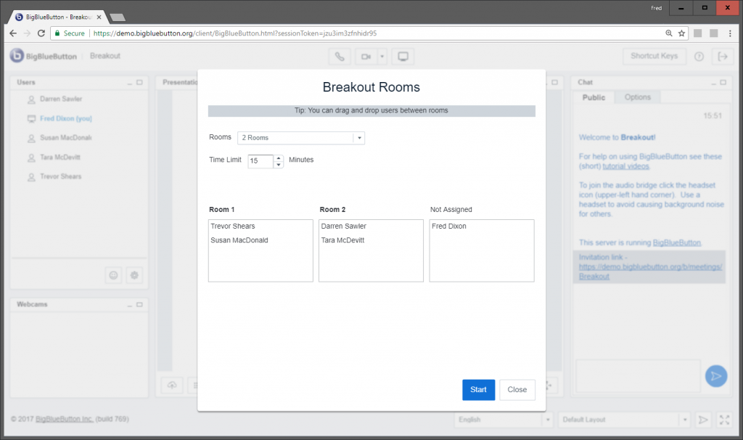Select Trevor Shears in Room 1
Image resolution: width=743 pixels, height=440 pixels.
point(233,226)
